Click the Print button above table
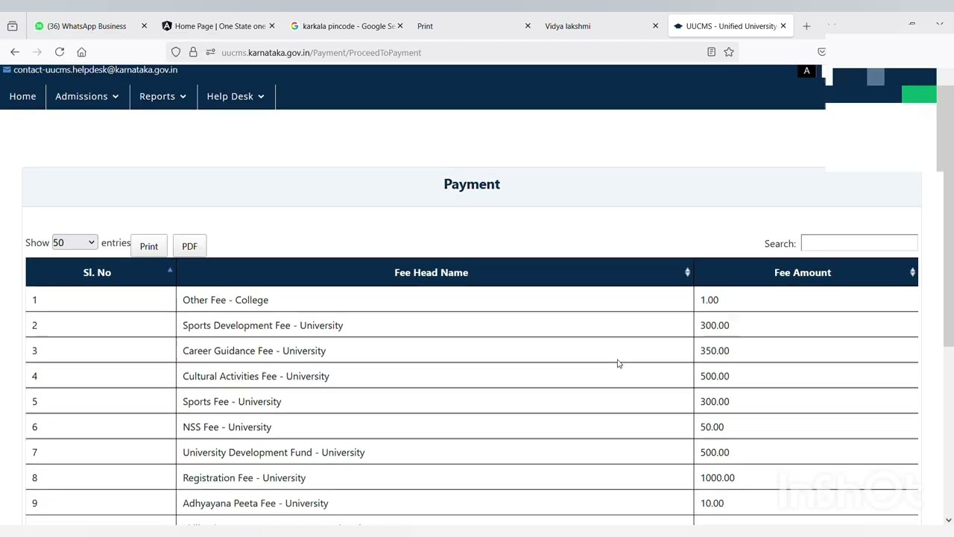Screen dimensions: 954x537 click(149, 246)
